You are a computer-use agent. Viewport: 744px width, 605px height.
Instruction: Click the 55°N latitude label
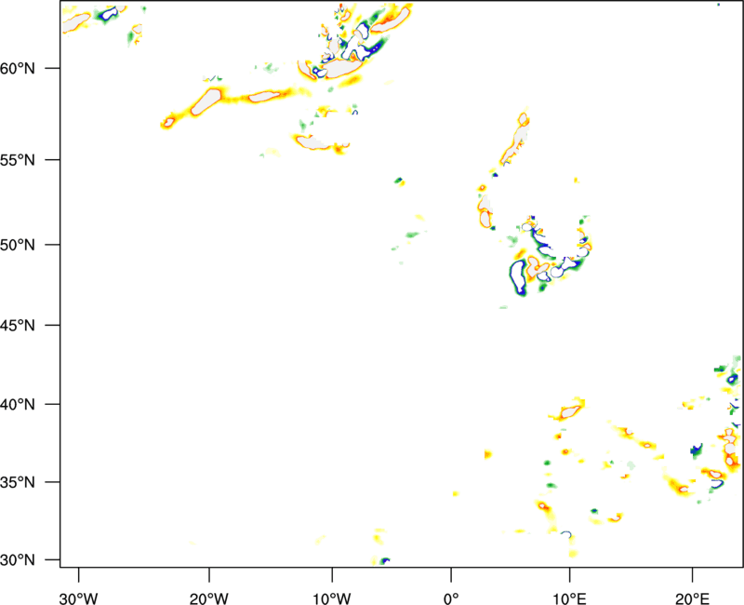tap(18, 160)
